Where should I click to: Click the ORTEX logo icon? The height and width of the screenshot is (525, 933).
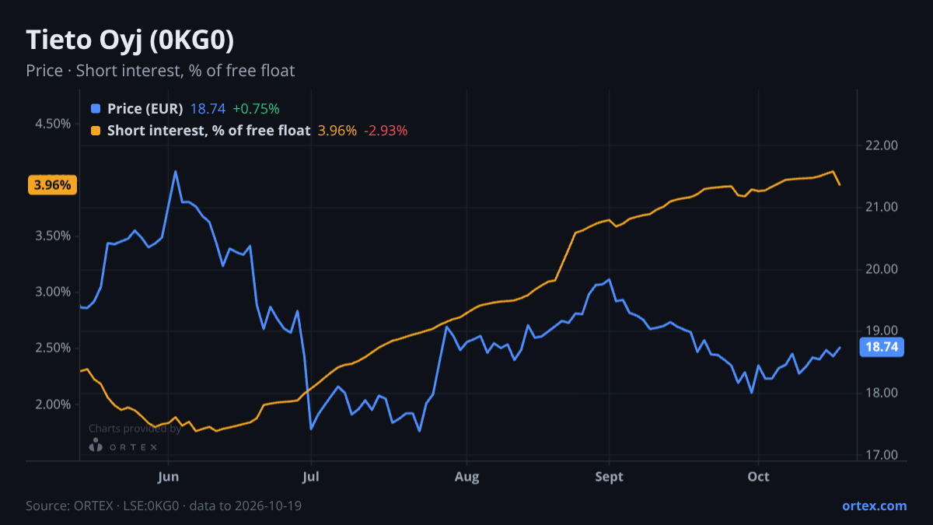coord(96,446)
